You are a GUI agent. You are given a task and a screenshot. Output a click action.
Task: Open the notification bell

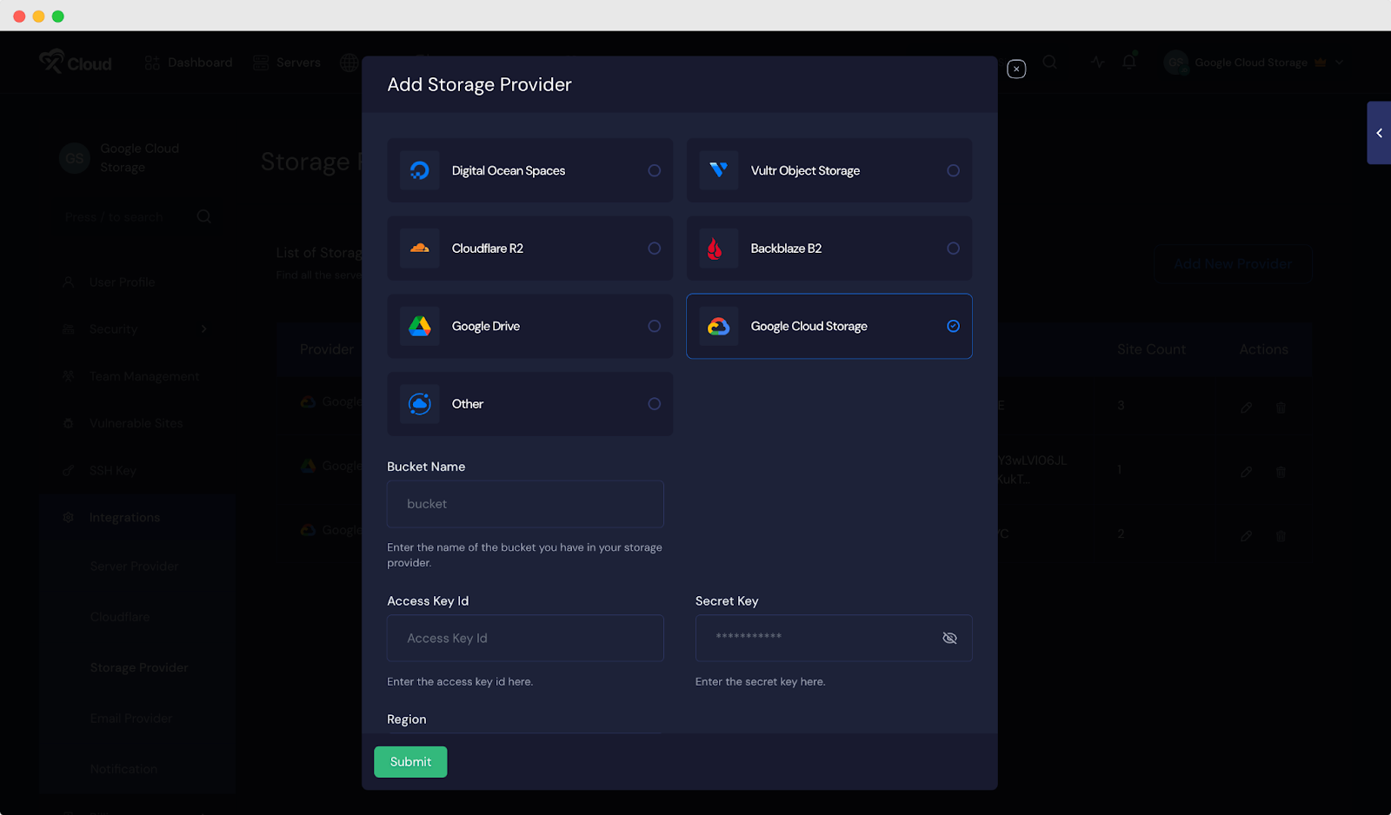[x=1128, y=62]
